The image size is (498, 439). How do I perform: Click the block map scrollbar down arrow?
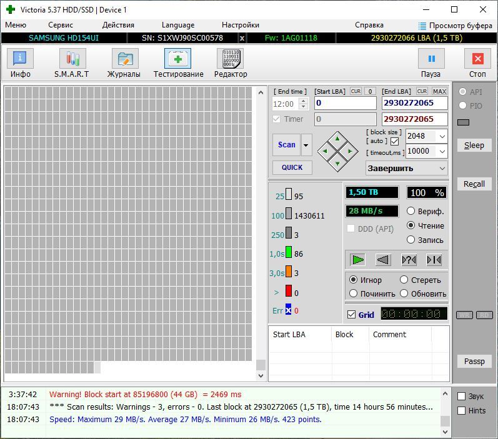pyautogui.click(x=261, y=375)
